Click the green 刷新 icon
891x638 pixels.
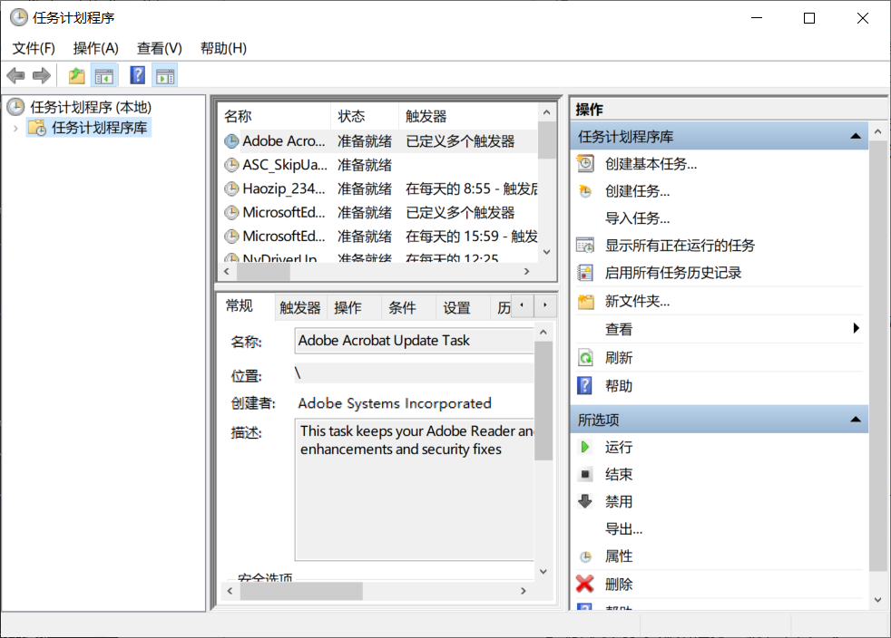coord(585,358)
